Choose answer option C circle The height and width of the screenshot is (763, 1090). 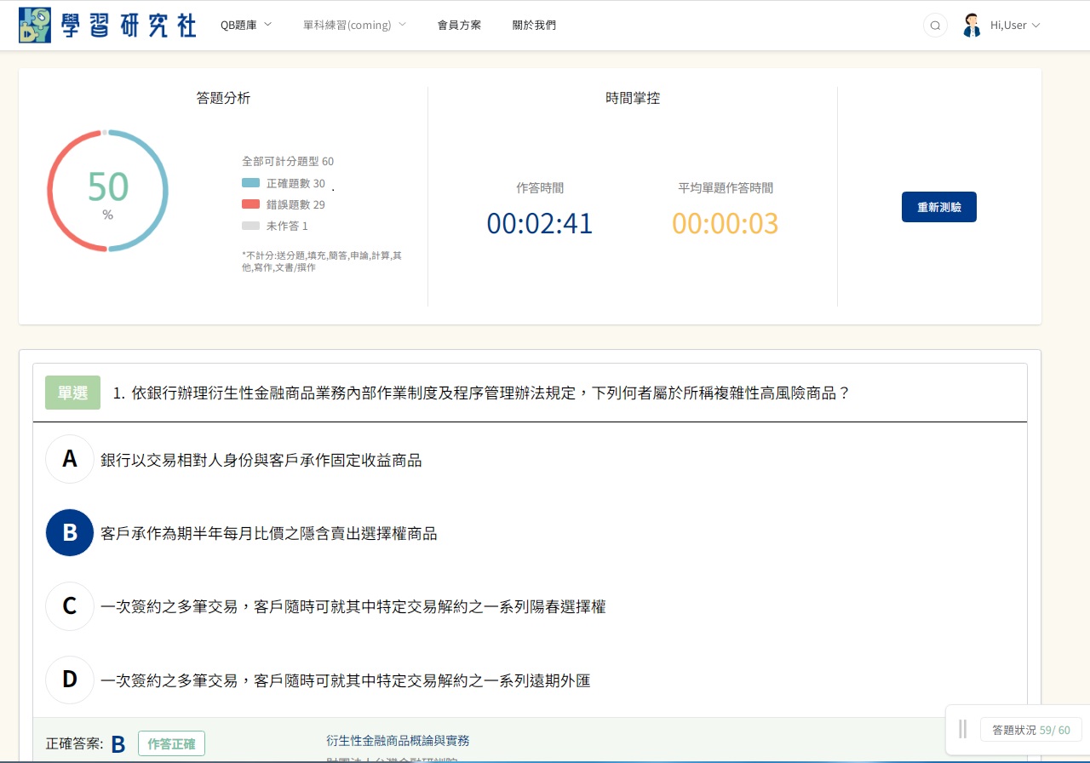(x=70, y=606)
